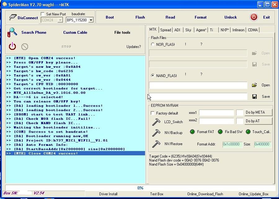Click the '!' label next to NOR_FLASH
This screenshot has width=279, height=199.
(185, 44)
